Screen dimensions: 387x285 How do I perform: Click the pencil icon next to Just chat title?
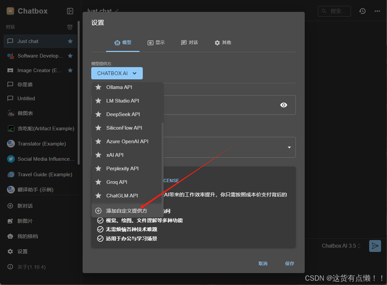[x=117, y=11]
